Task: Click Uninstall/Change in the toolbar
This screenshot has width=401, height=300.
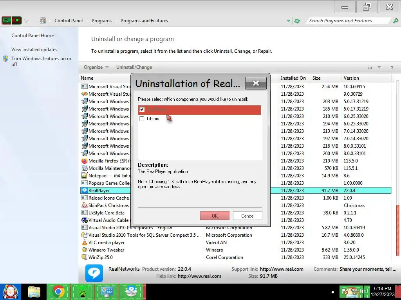Action: click(134, 67)
